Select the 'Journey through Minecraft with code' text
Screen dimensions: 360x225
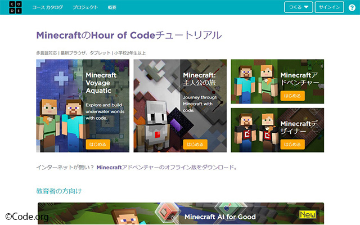click(200, 103)
